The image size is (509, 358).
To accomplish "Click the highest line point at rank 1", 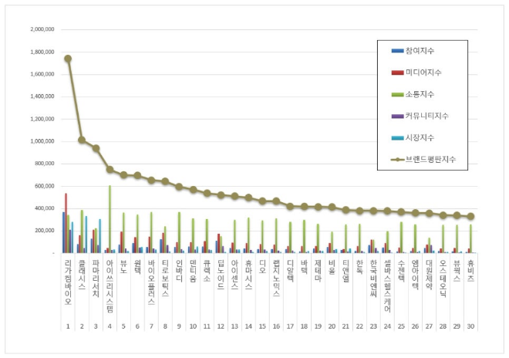I will coord(68,59).
